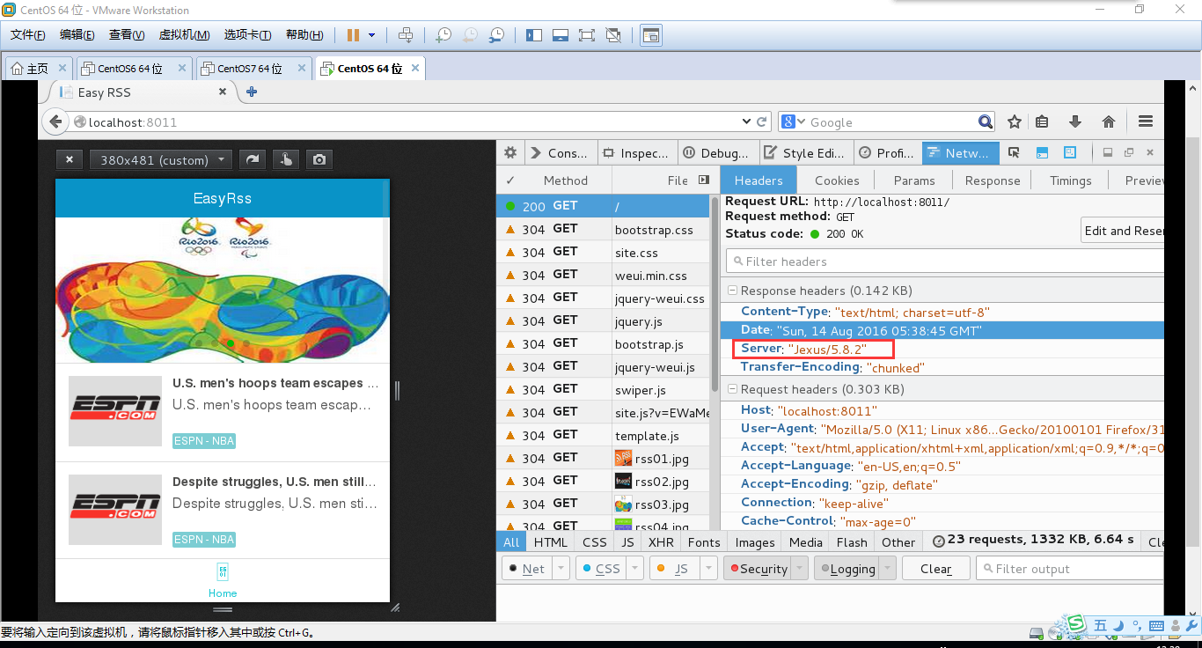Open the URL history dropdown arrow

(x=746, y=121)
